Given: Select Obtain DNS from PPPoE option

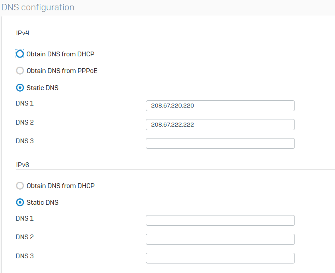Looking at the screenshot, I should click(x=20, y=71).
